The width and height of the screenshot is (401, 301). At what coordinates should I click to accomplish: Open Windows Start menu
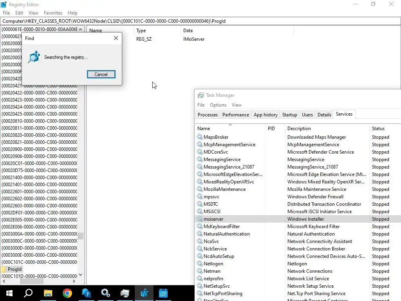[x=9, y=293]
